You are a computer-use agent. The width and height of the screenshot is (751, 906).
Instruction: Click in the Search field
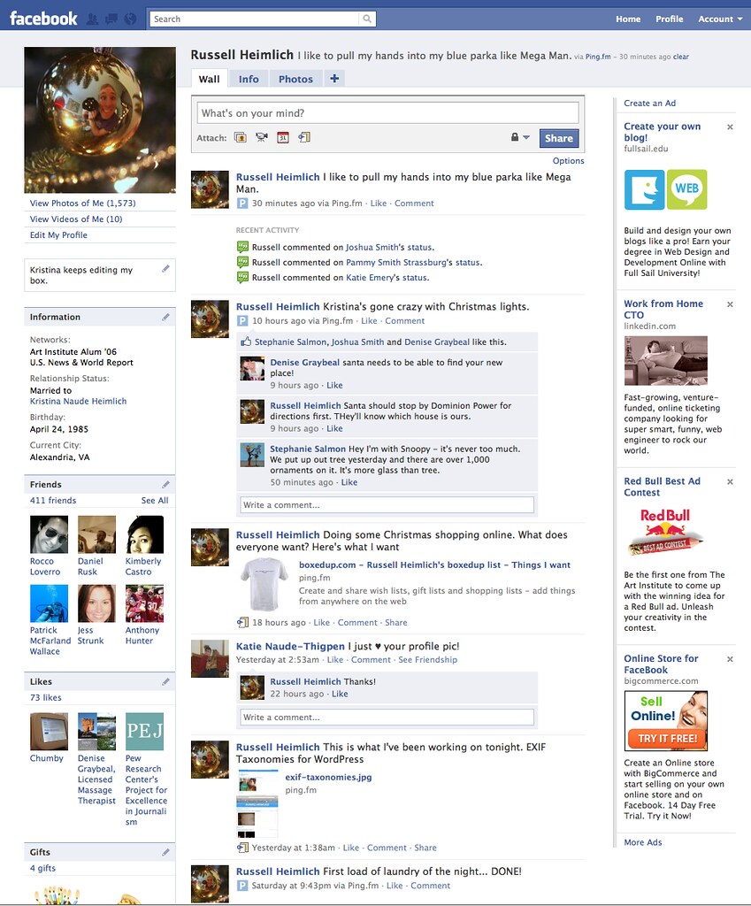tap(255, 19)
